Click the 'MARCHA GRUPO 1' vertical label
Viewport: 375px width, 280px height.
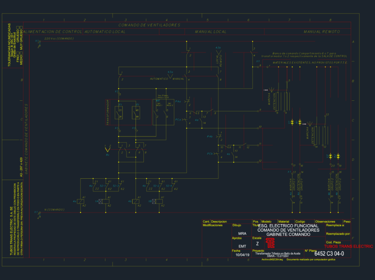pyautogui.click(x=292, y=184)
